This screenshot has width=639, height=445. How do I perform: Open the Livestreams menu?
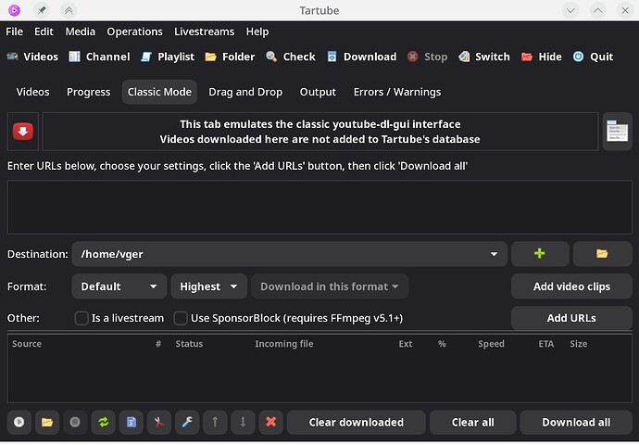pyautogui.click(x=204, y=32)
